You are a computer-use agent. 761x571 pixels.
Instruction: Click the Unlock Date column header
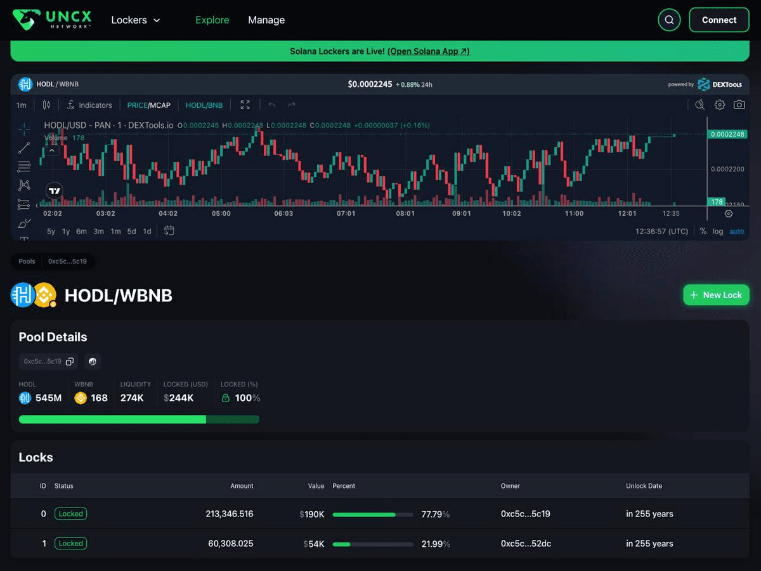coord(644,486)
